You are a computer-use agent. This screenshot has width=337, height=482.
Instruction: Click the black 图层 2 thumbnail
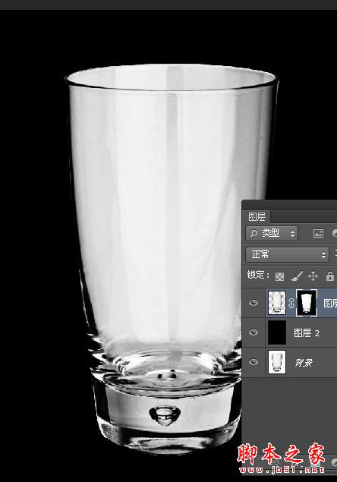[x=277, y=332]
